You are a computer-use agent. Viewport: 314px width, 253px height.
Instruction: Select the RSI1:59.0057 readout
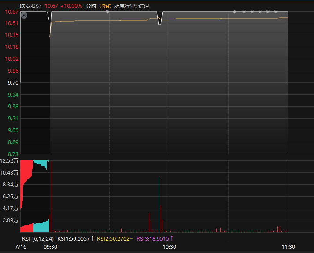click(x=74, y=238)
